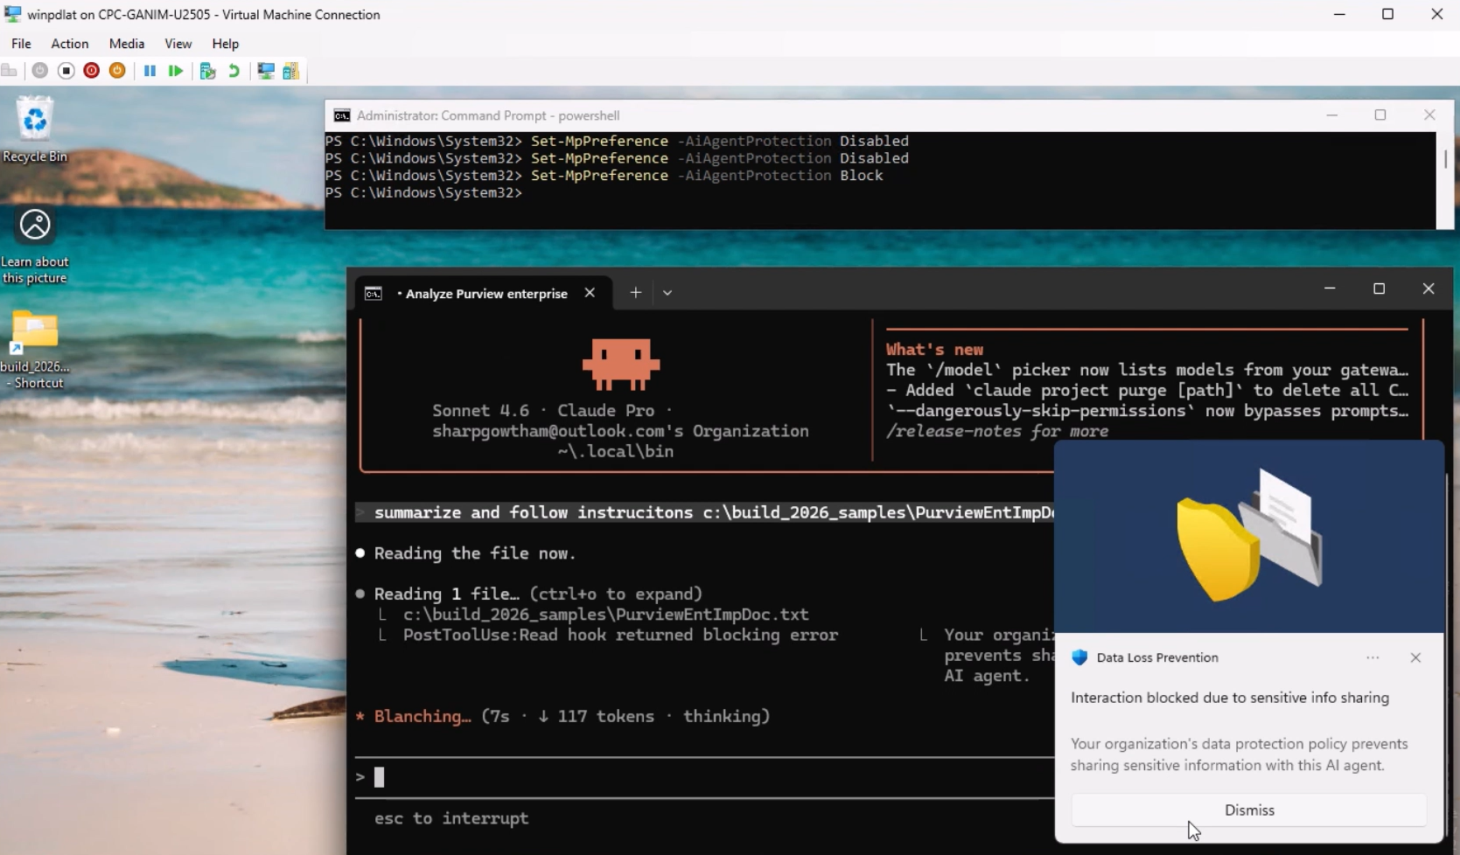The image size is (1460, 855).
Task: Click 'esc to interrupt' hint
Action: pyautogui.click(x=451, y=818)
